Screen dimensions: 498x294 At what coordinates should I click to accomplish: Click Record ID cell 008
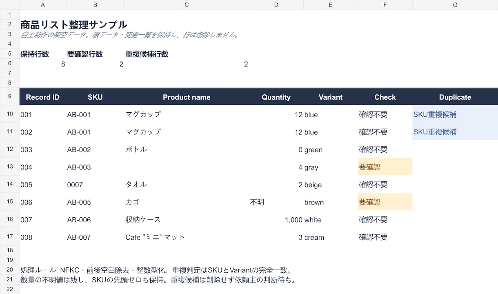(43, 238)
